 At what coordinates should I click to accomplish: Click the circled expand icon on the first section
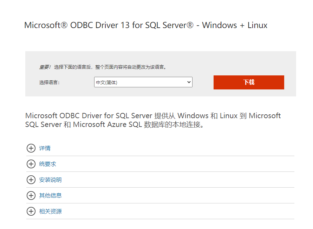[31, 148]
